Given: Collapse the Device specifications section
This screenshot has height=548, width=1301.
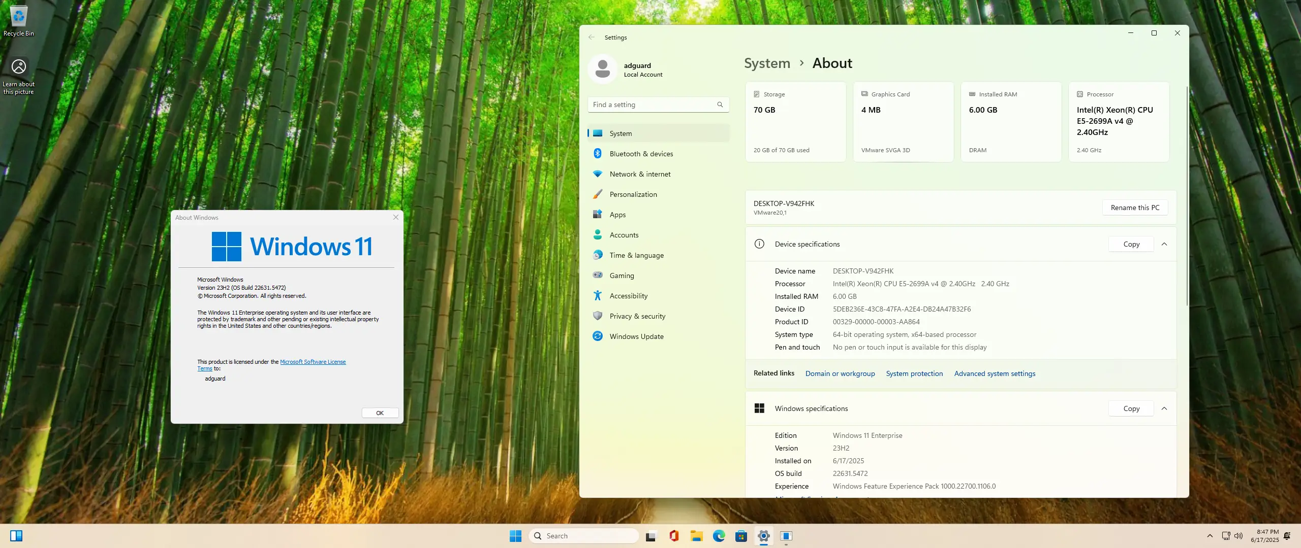Looking at the screenshot, I should click(x=1164, y=244).
